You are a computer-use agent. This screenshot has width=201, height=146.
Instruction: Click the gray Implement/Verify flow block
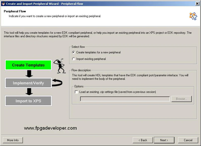click(x=28, y=83)
